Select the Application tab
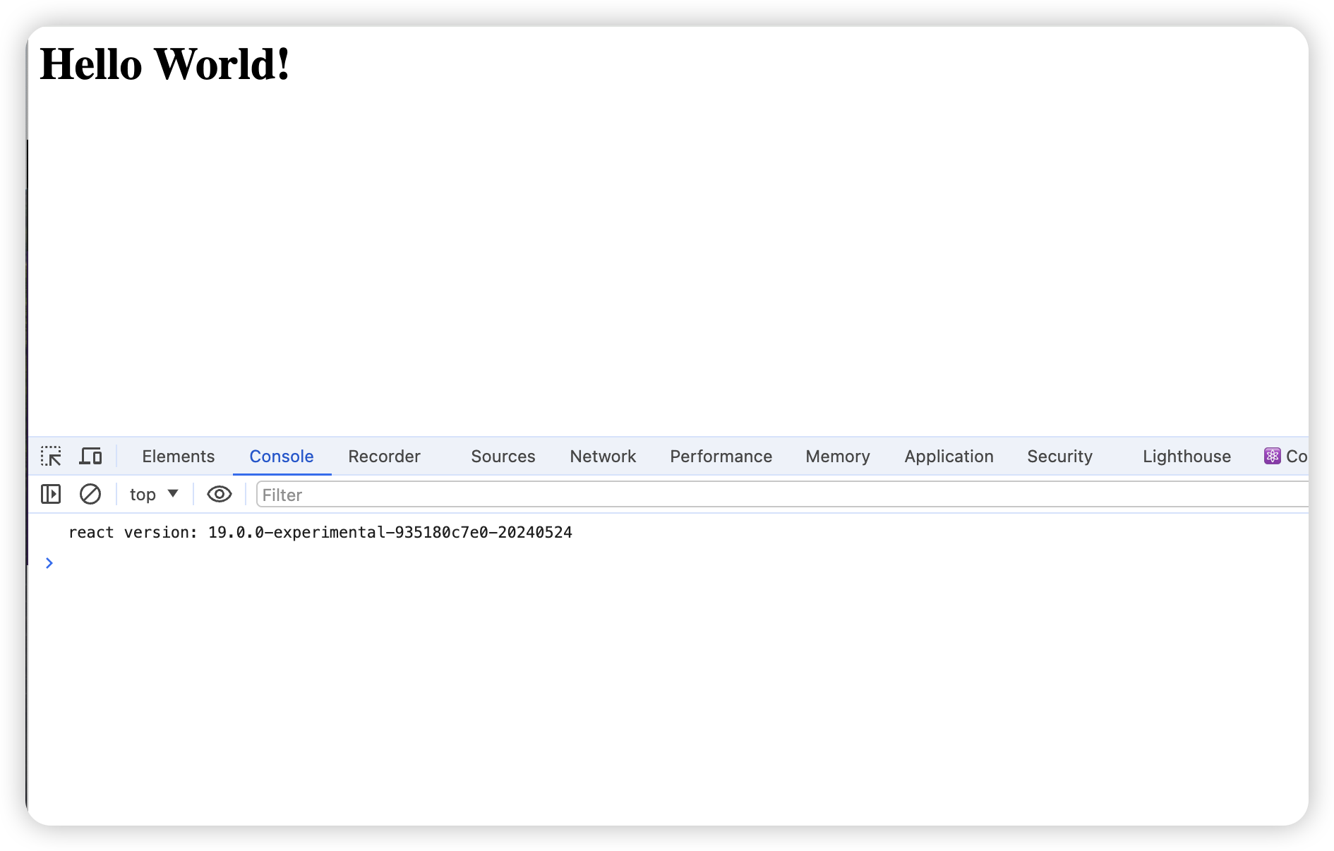The width and height of the screenshot is (1334, 851). pos(949,457)
